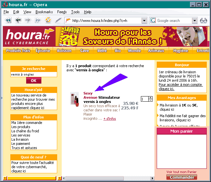211x182 pixels.
Task: Open Les produits info link
Action: click(21, 127)
